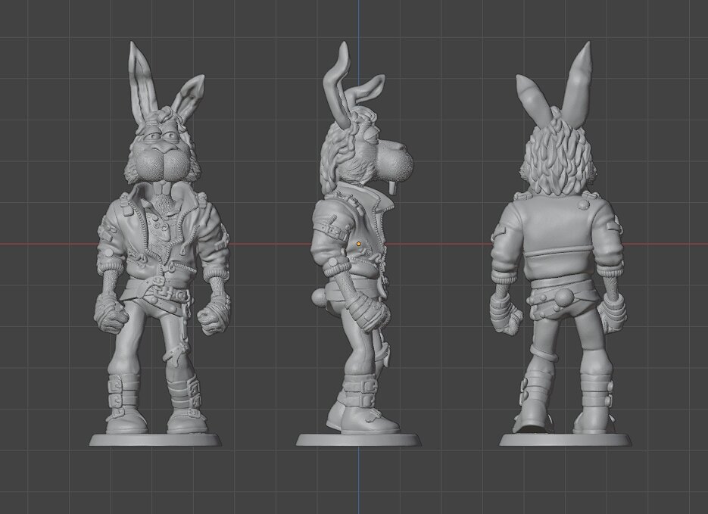Viewport: 708px width, 514px height.
Task: Click the orange origin dot on side-view model
Action: coord(358,245)
